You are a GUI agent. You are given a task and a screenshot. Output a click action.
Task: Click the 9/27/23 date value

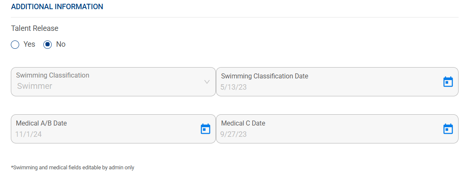pyautogui.click(x=233, y=134)
